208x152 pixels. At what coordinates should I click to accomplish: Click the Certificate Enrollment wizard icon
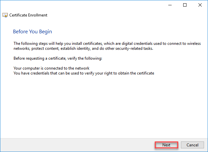(x=5, y=15)
